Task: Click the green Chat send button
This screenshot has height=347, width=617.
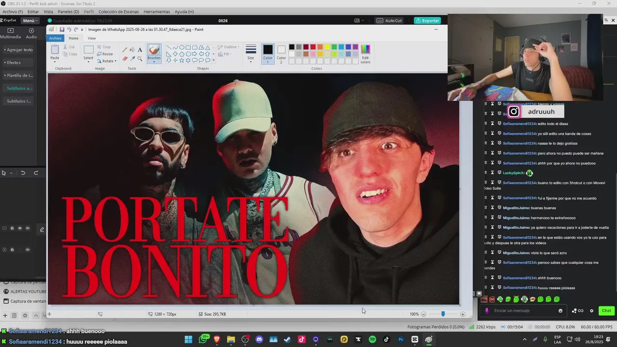Action: tap(606, 311)
